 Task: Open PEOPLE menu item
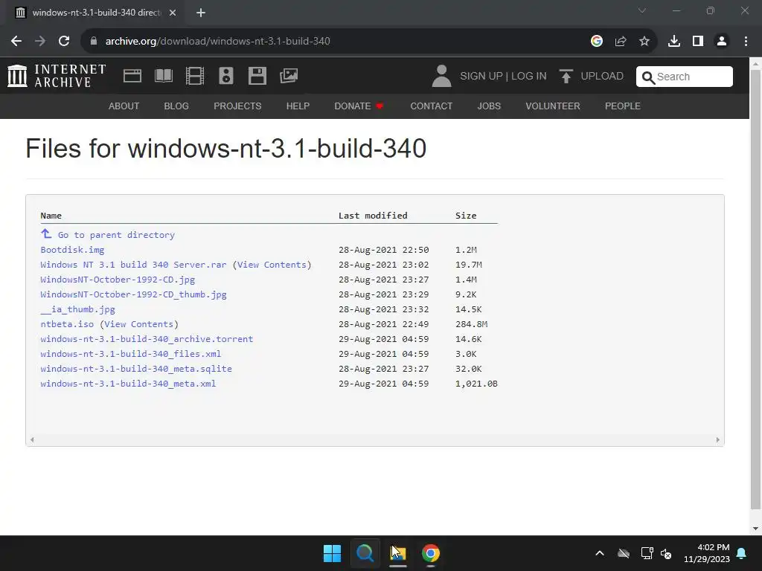623,106
